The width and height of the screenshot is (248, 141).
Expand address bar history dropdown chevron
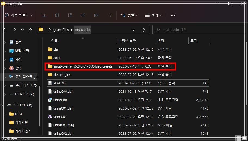coord(134,30)
